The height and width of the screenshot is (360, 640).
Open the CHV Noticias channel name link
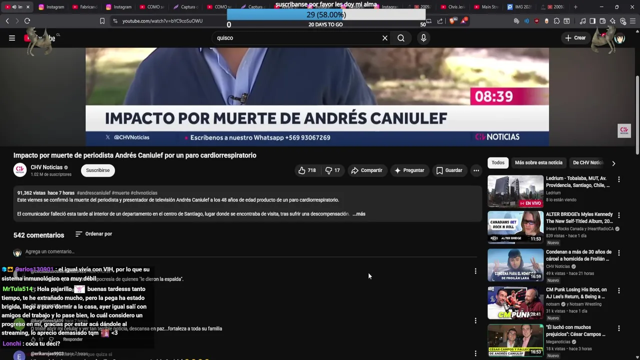pyautogui.click(x=46, y=167)
